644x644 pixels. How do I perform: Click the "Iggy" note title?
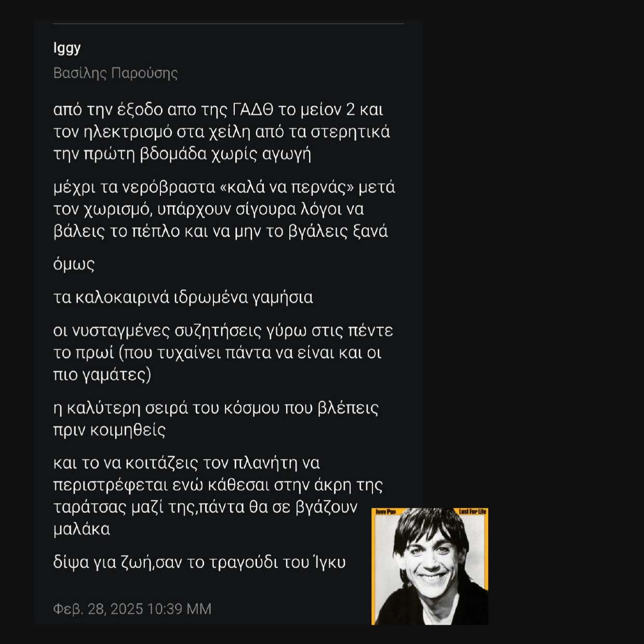(x=67, y=48)
